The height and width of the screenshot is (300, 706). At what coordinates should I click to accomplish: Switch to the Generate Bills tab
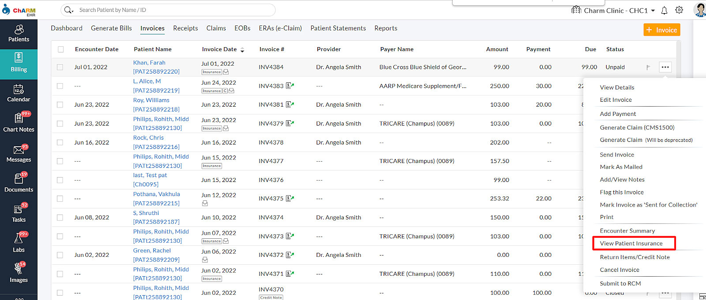click(x=111, y=28)
